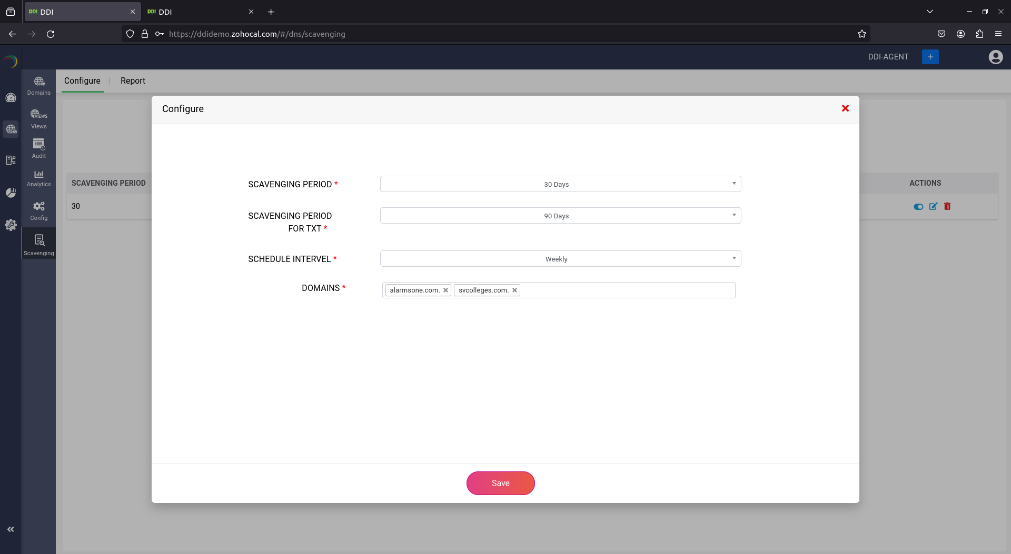Reload the current page

51,34
